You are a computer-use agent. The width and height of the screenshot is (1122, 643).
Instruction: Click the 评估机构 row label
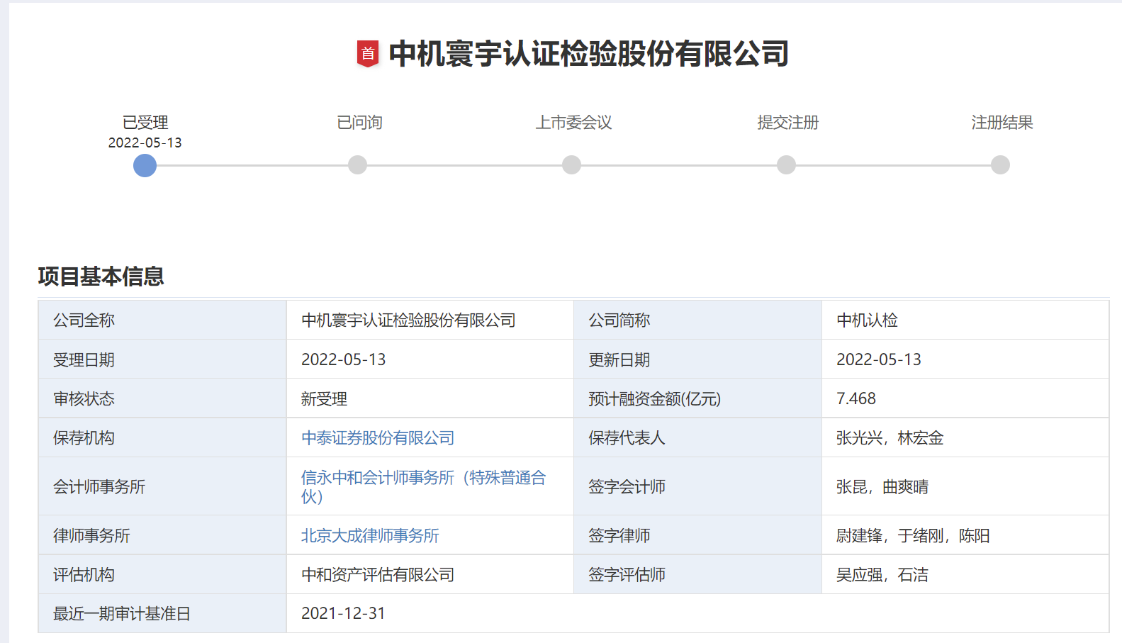[84, 575]
